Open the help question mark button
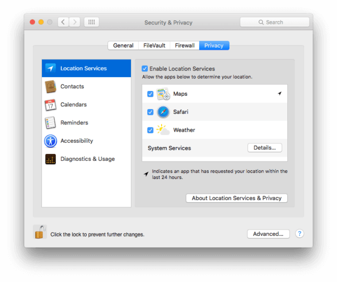 (299, 233)
